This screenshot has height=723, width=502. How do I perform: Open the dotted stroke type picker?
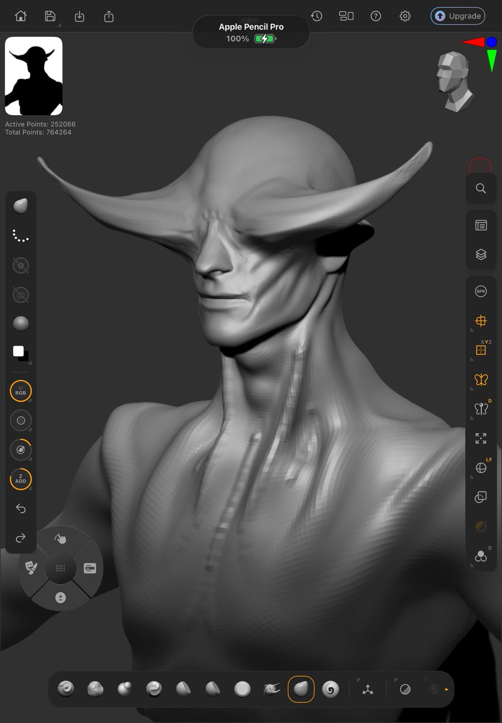(20, 236)
